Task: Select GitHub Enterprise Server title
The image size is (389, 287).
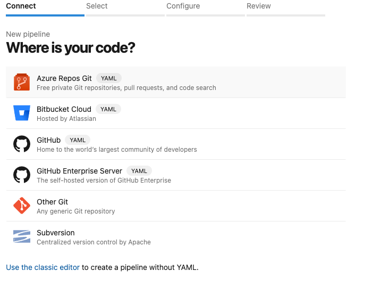Action: [79, 171]
